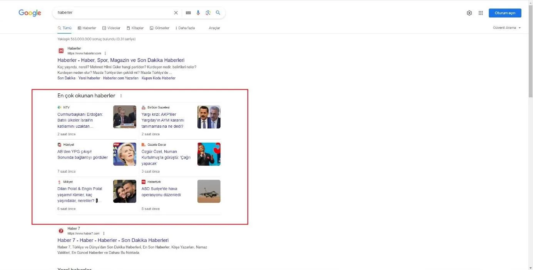Screen dimensions: 533x270
Task: Expand the Güvenli Arama dropdown
Action: pyautogui.click(x=507, y=28)
